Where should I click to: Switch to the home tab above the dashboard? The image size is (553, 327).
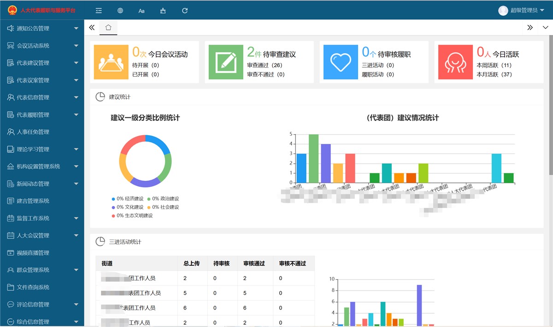pyautogui.click(x=108, y=27)
